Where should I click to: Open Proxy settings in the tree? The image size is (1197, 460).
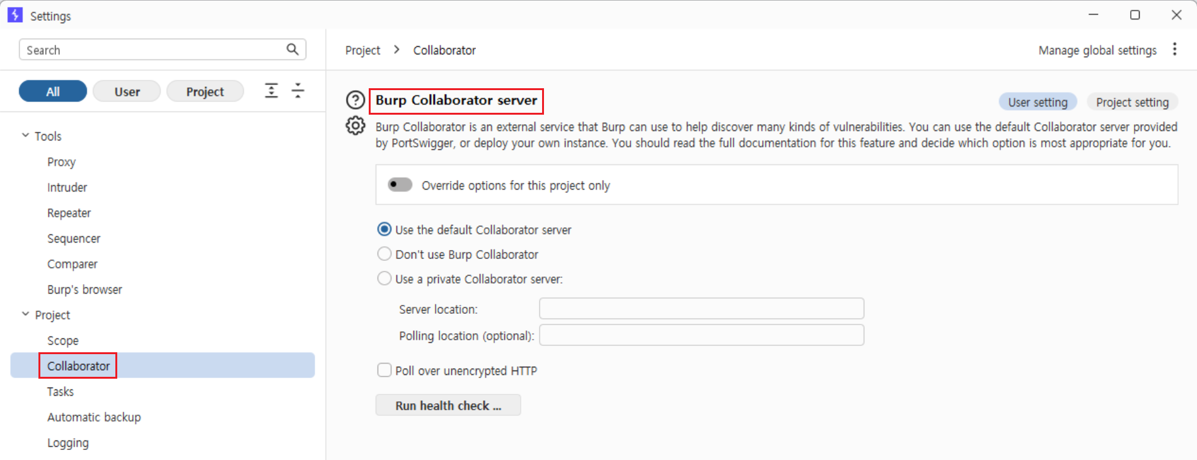[61, 162]
